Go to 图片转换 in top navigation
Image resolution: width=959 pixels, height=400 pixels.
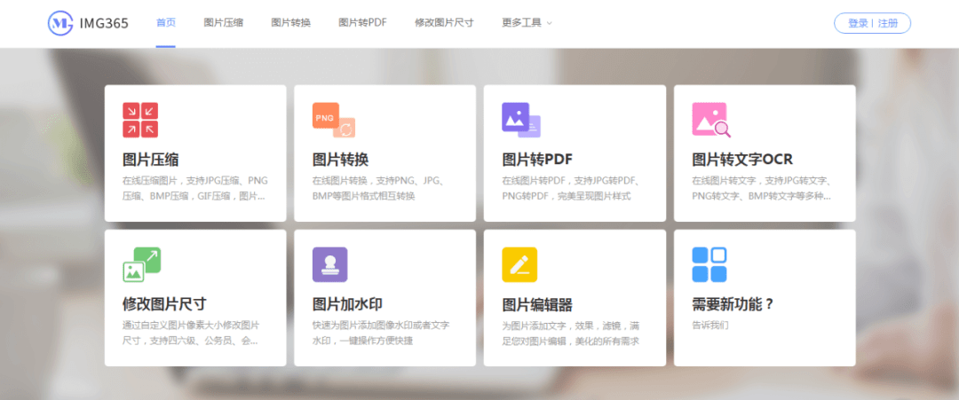(x=291, y=23)
